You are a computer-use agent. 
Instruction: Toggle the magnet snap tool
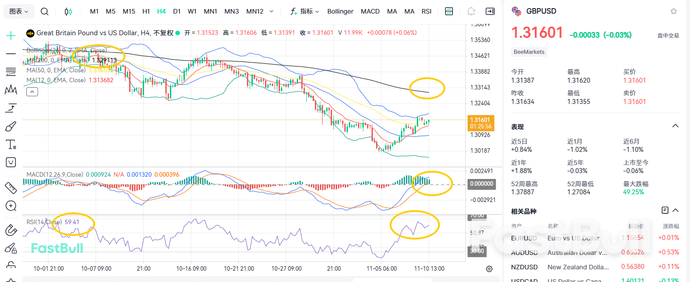tap(10, 230)
